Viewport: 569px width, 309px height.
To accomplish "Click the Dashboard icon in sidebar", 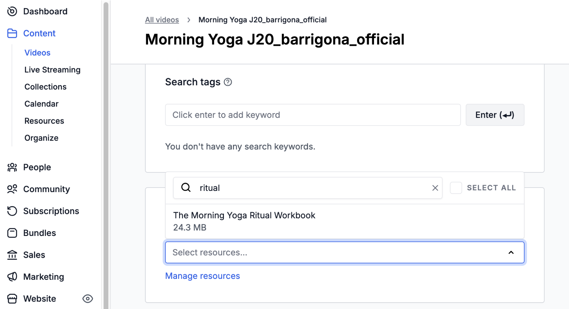I will coord(12,11).
